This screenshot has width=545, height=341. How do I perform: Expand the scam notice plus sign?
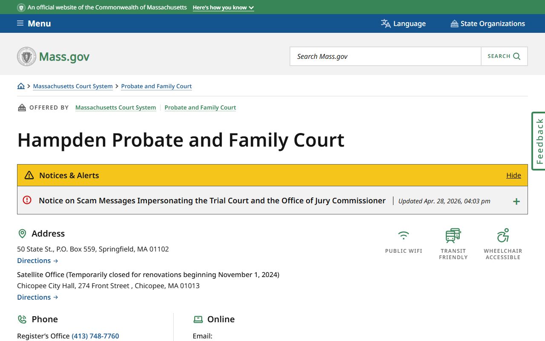[x=516, y=201]
